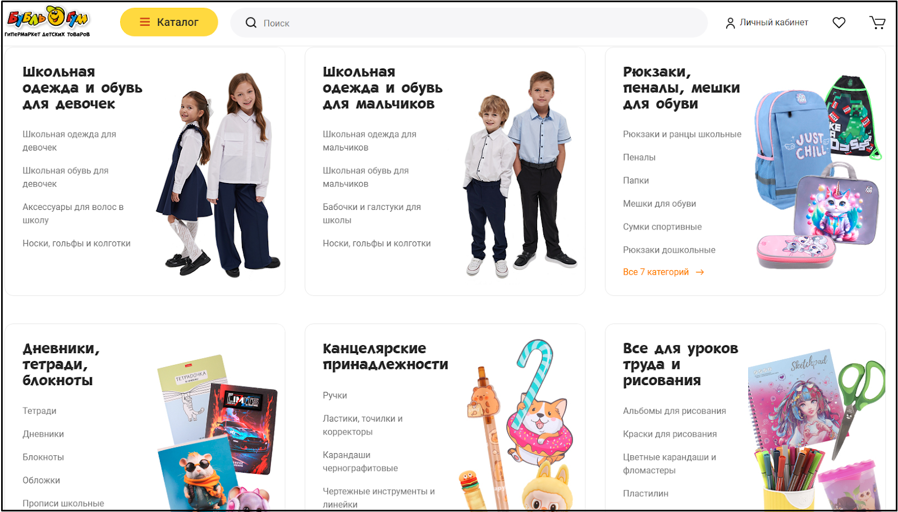Image resolution: width=898 pixels, height=512 pixels.
Task: Click arrow next to Все 7 категорий
Action: coord(700,272)
